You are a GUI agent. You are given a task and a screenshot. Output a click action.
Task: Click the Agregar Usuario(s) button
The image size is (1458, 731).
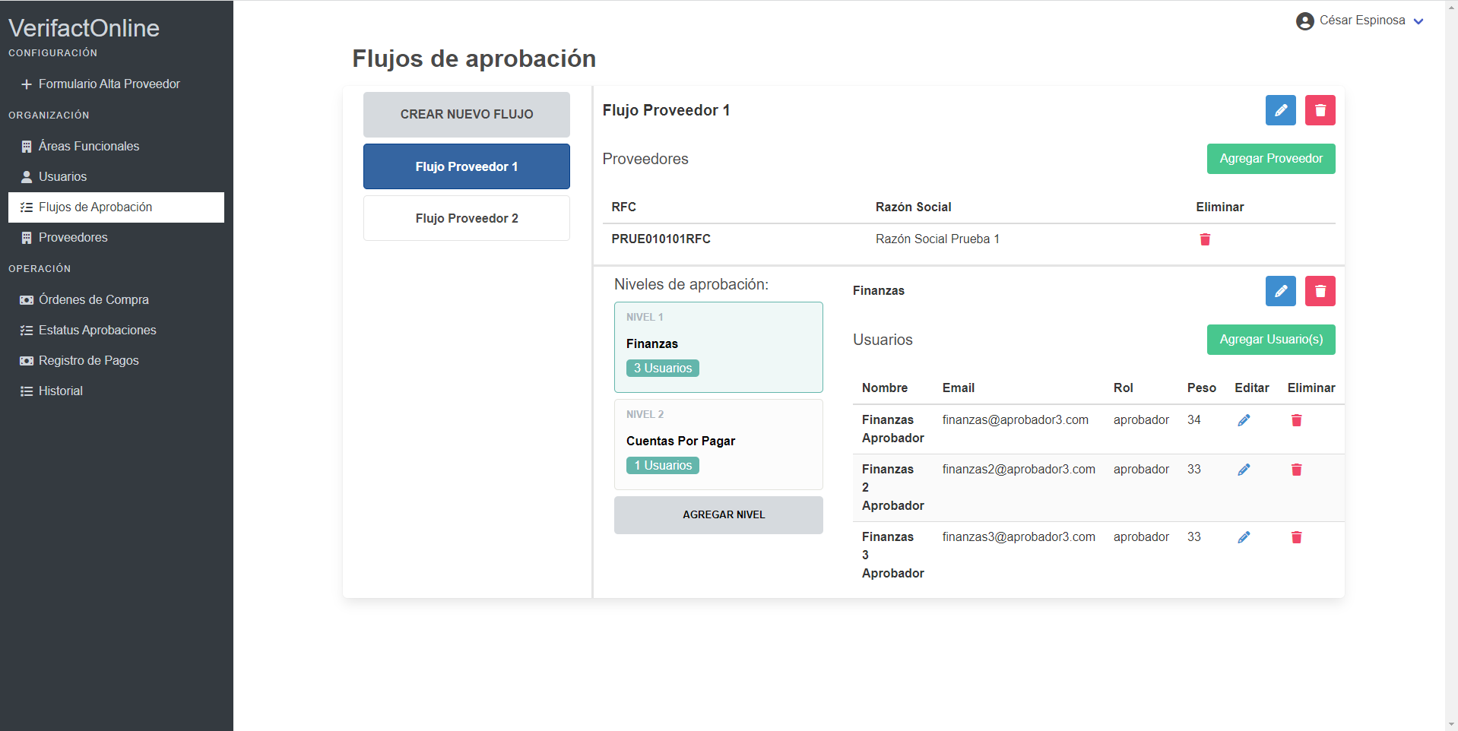[x=1270, y=340]
